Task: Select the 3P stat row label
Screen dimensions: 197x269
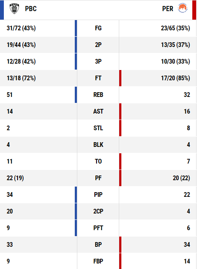Action: point(98,61)
